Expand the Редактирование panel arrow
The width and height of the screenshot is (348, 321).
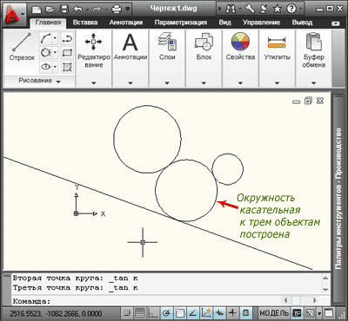[94, 83]
